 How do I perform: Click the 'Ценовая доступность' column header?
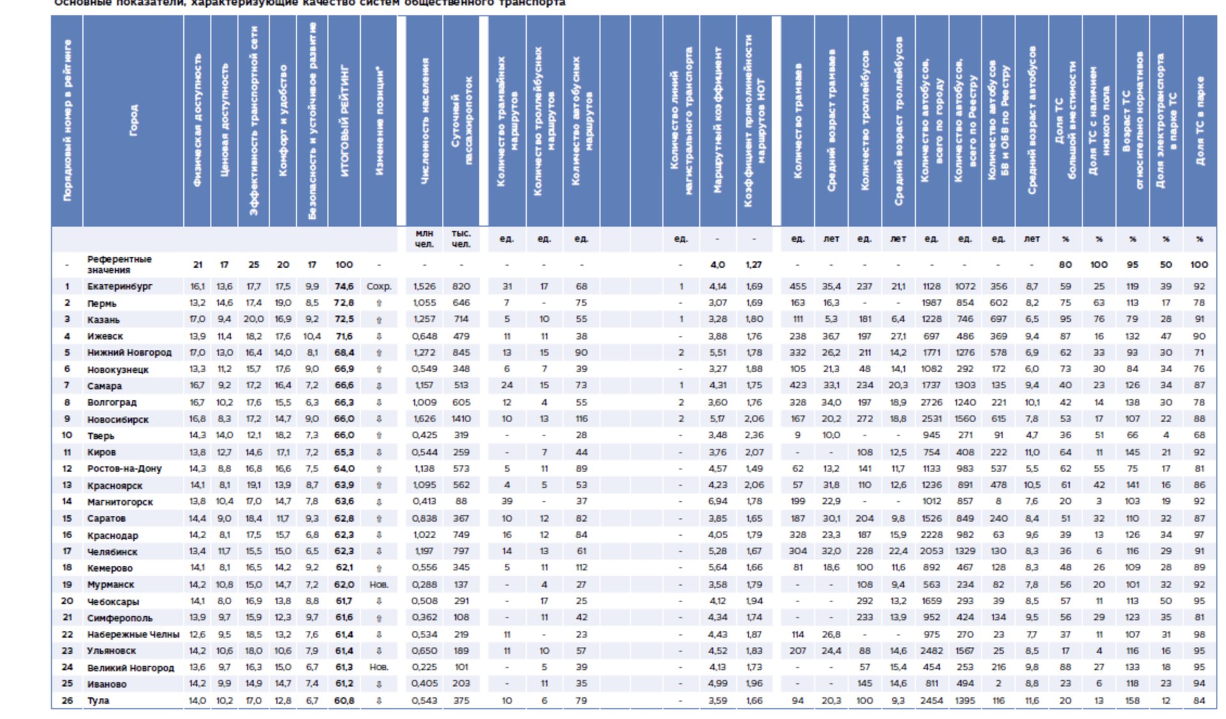[224, 120]
